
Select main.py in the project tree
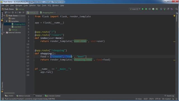point(13,30)
